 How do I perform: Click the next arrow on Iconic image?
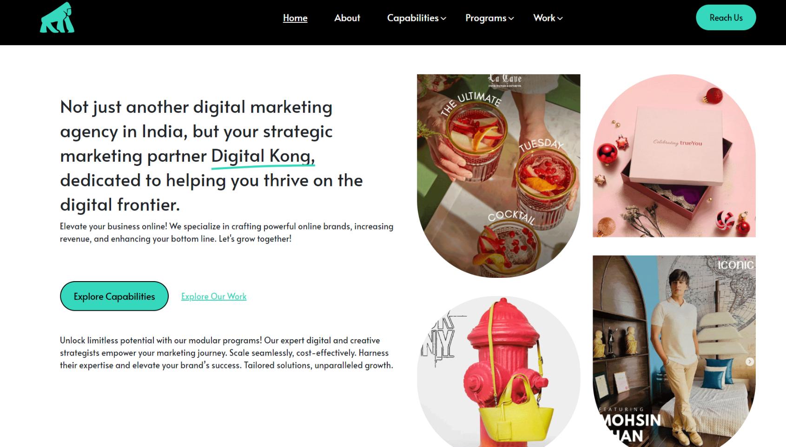[750, 362]
